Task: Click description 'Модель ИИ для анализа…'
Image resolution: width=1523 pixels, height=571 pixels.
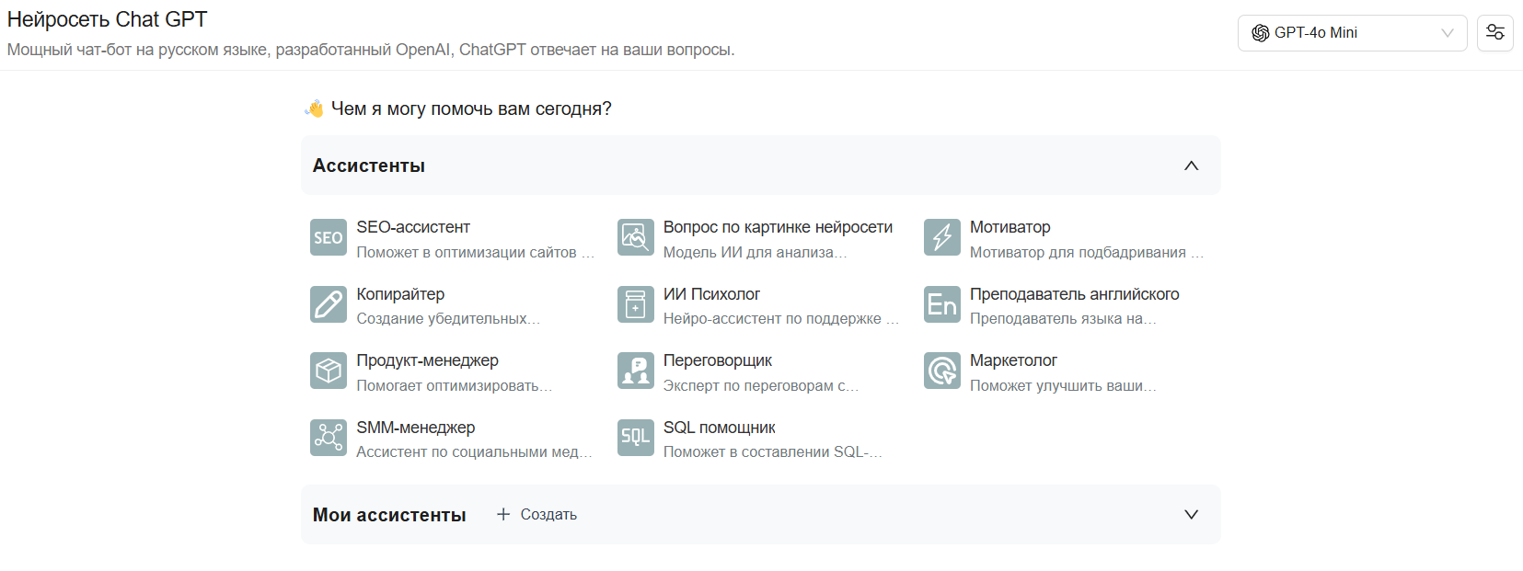Action: point(755,252)
